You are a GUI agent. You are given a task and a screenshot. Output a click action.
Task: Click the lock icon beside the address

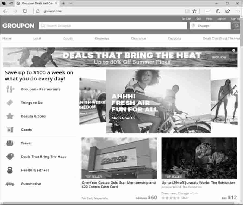point(38,11)
